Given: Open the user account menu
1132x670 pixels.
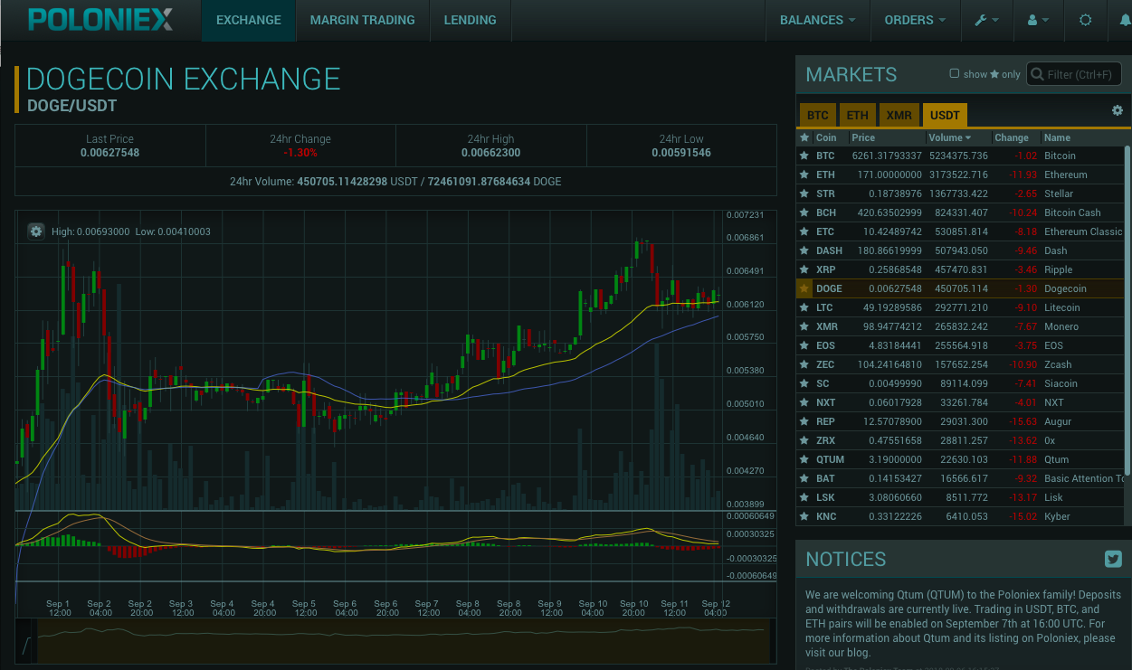Looking at the screenshot, I should 1038,20.
